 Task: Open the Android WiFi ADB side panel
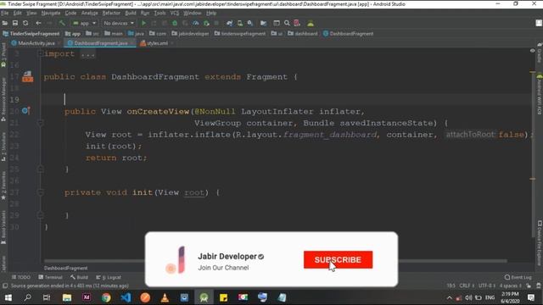click(540, 94)
